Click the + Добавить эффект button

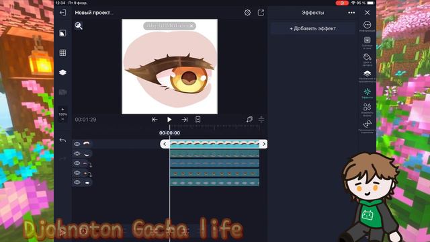click(312, 28)
